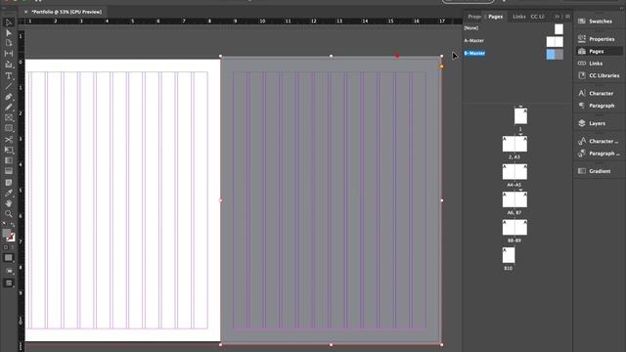Select the Zoom magnifier tool
This screenshot has width=626, height=352.
[x=9, y=214]
